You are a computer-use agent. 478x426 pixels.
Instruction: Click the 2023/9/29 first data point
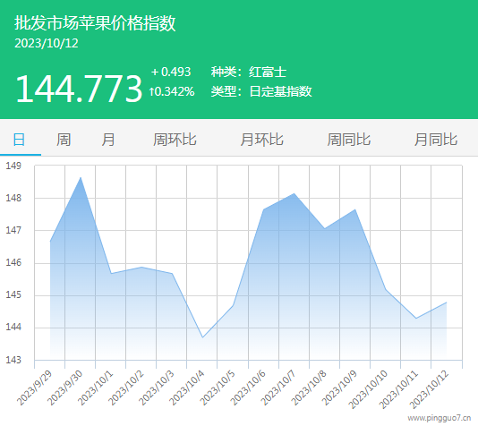click(50, 242)
